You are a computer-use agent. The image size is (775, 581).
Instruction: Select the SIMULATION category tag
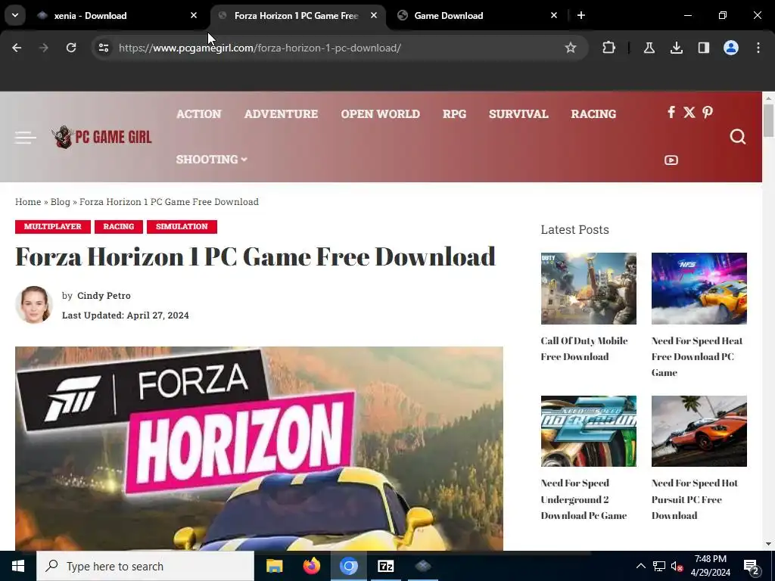pos(182,226)
